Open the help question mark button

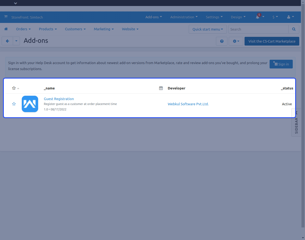click(222, 41)
